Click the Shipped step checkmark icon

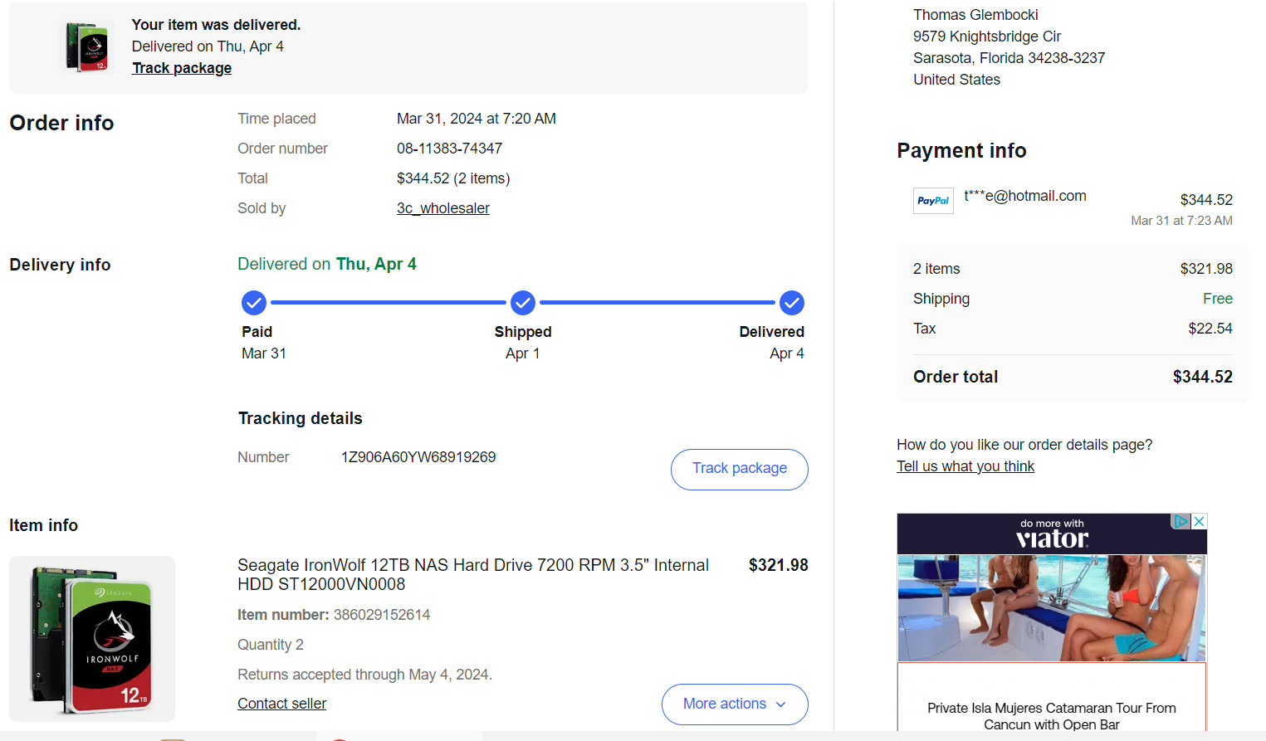523,303
